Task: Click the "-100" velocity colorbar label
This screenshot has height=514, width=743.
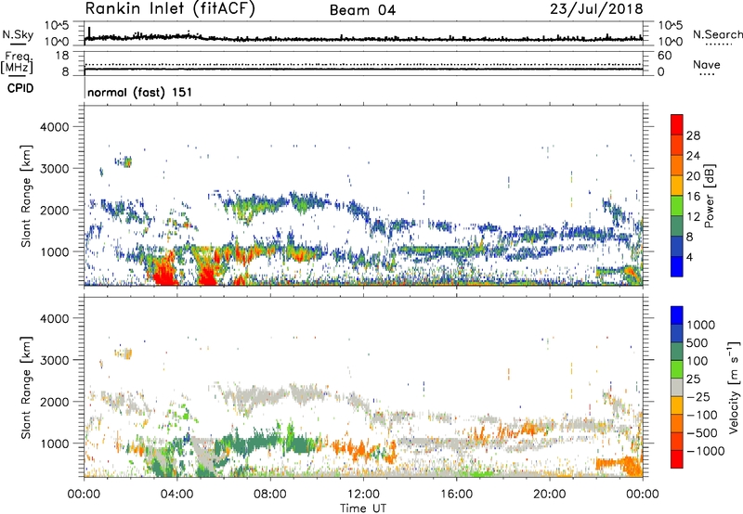Action: 702,415
